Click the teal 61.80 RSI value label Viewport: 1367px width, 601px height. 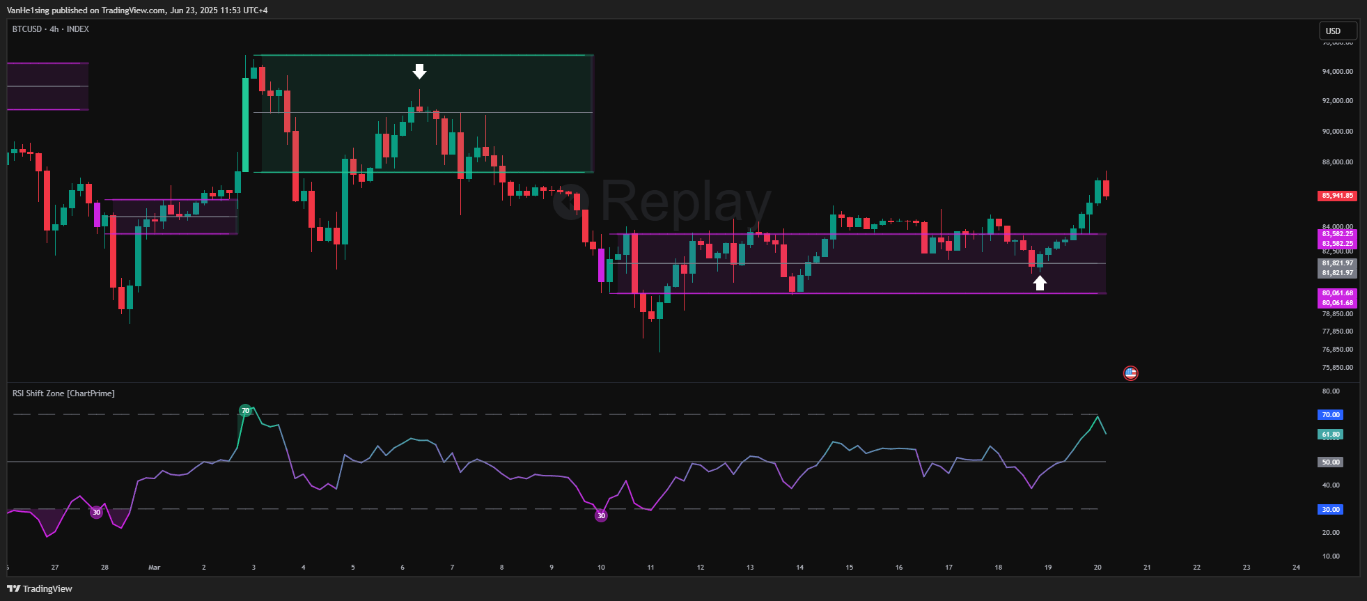point(1330,435)
